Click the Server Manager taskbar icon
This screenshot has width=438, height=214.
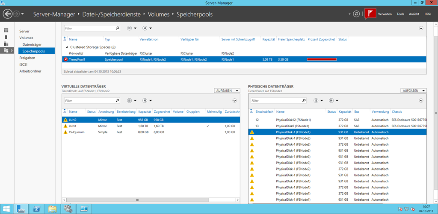(21, 209)
